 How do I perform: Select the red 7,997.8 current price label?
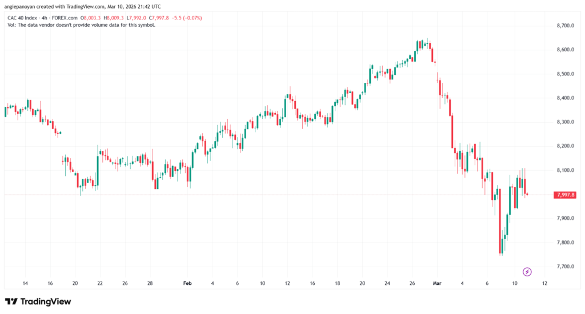[564, 195]
